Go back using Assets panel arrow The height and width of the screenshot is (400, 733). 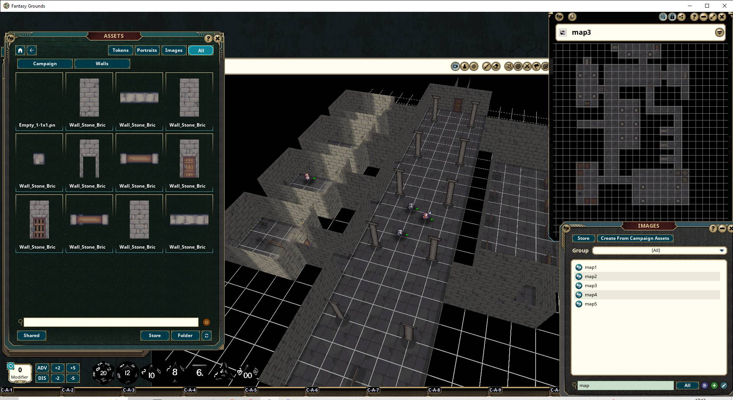32,50
